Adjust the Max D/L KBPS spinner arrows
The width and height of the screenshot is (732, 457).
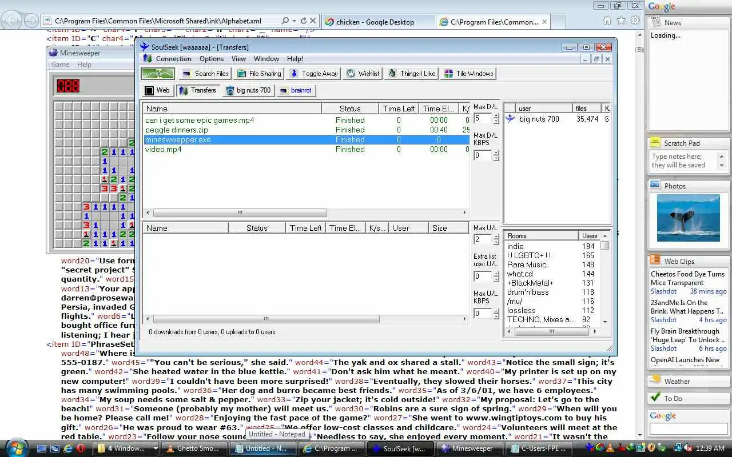click(496, 155)
